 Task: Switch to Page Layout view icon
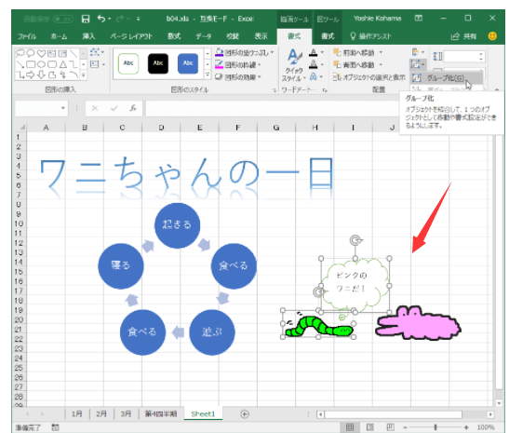[370, 427]
